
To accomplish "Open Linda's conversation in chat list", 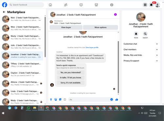I will [x=22, y=93].
